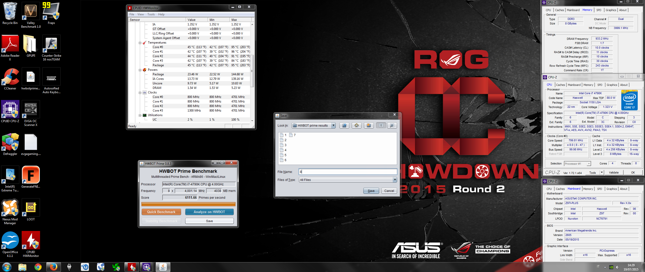Image resolution: width=645 pixels, height=272 pixels.
Task: Click the File Name input field
Action: pos(348,172)
